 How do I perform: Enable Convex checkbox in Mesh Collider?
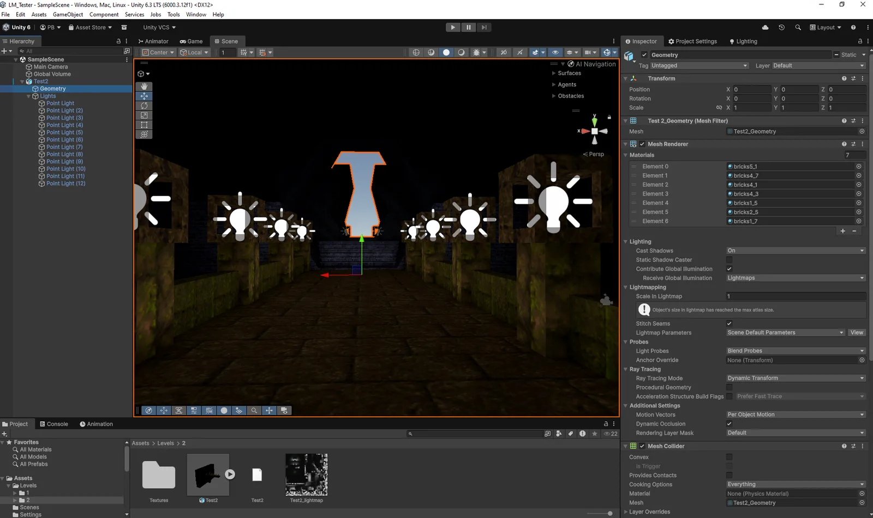pyautogui.click(x=730, y=457)
